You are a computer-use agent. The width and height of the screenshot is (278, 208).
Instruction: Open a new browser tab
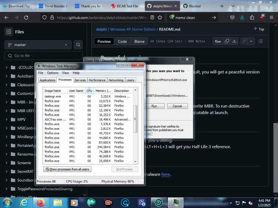(222, 6)
